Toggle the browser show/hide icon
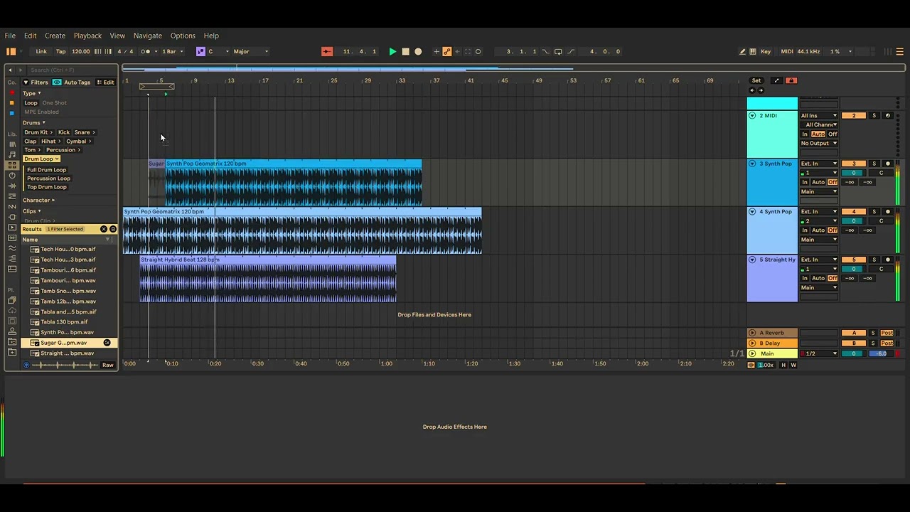Image resolution: width=910 pixels, height=512 pixels. (11, 51)
